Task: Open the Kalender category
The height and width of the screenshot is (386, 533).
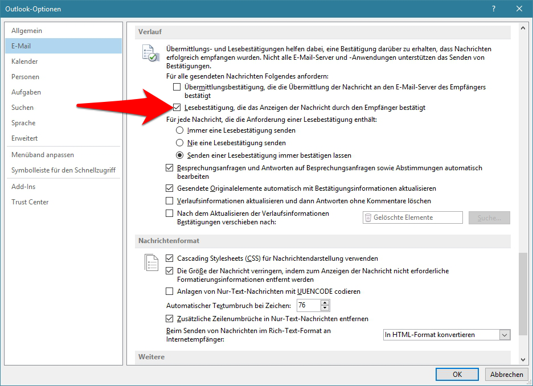Action: [x=64, y=61]
